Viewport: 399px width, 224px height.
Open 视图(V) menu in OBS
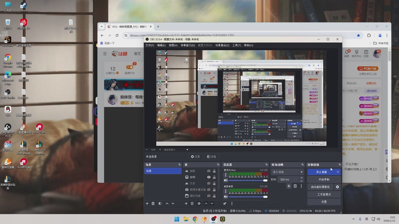(x=173, y=45)
